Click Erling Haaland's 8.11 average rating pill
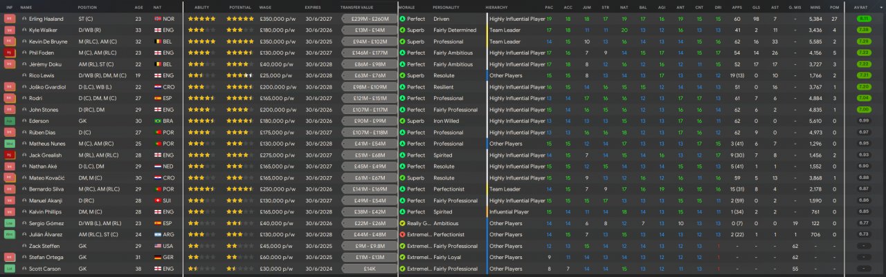Screen dimensions: 886x277 coord(863,19)
